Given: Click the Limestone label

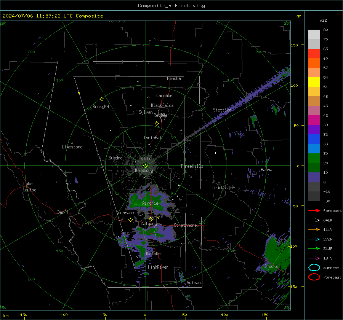Looking at the screenshot, I should click(72, 147).
